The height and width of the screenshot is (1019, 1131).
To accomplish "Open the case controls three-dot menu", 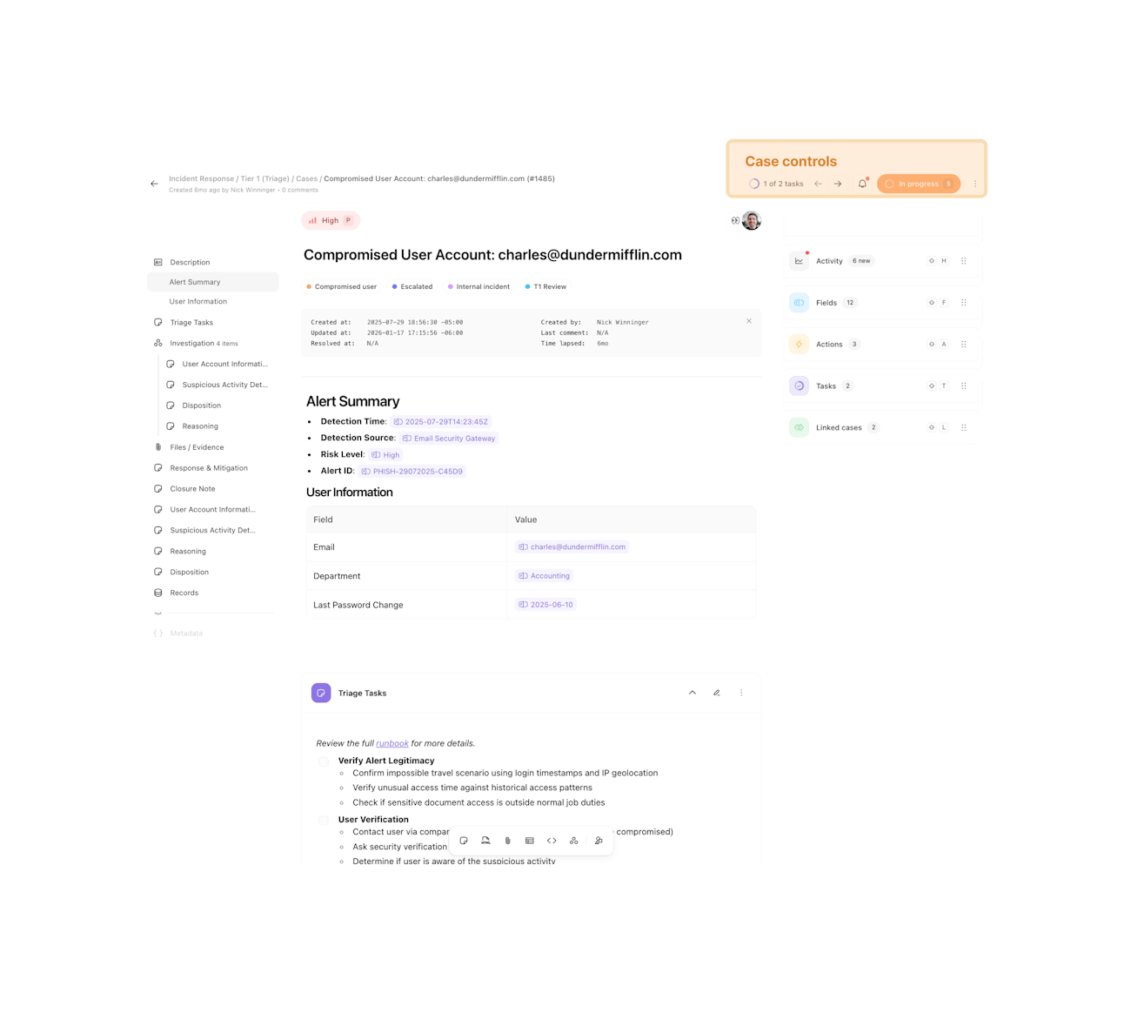I will point(975,184).
